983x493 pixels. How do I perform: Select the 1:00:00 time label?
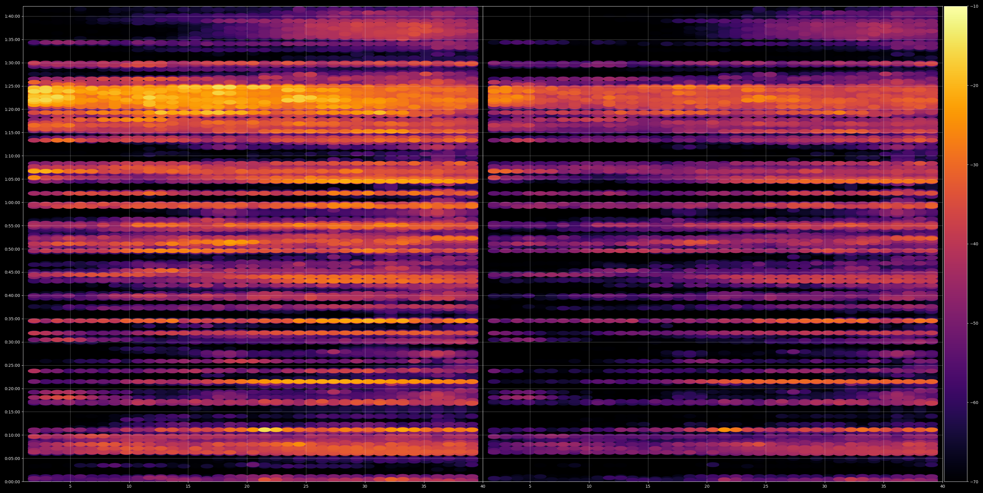pyautogui.click(x=12, y=203)
